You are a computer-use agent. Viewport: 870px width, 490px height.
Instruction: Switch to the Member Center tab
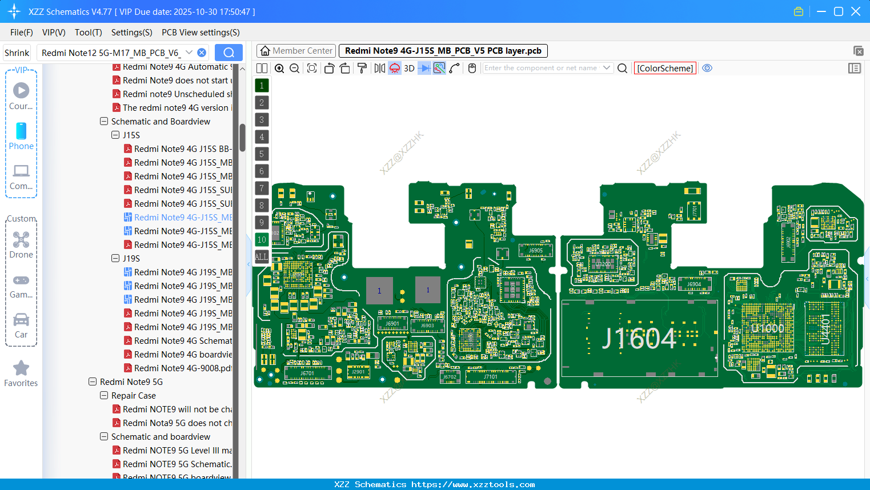[295, 50]
